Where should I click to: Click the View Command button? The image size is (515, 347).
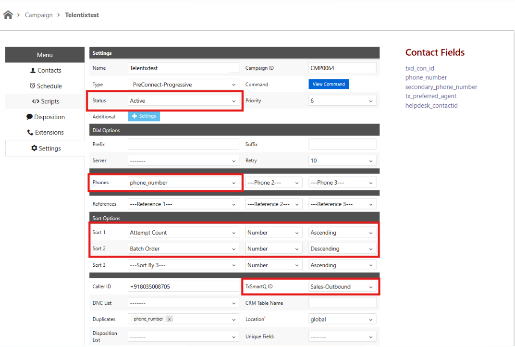[329, 84]
